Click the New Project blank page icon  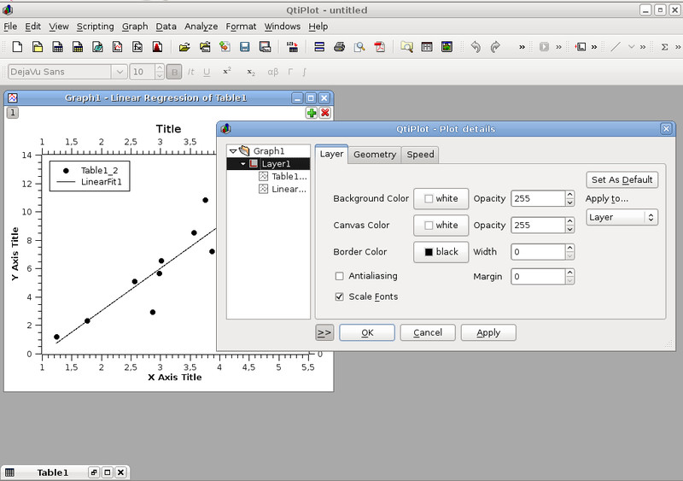[17, 47]
